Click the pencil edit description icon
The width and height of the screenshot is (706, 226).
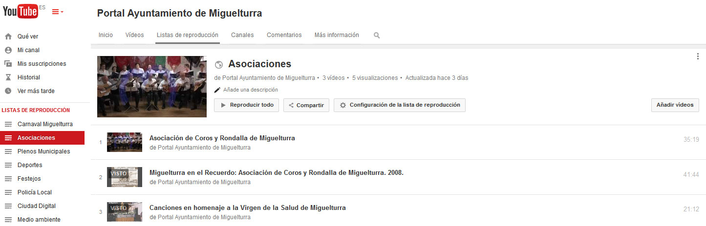tap(217, 90)
